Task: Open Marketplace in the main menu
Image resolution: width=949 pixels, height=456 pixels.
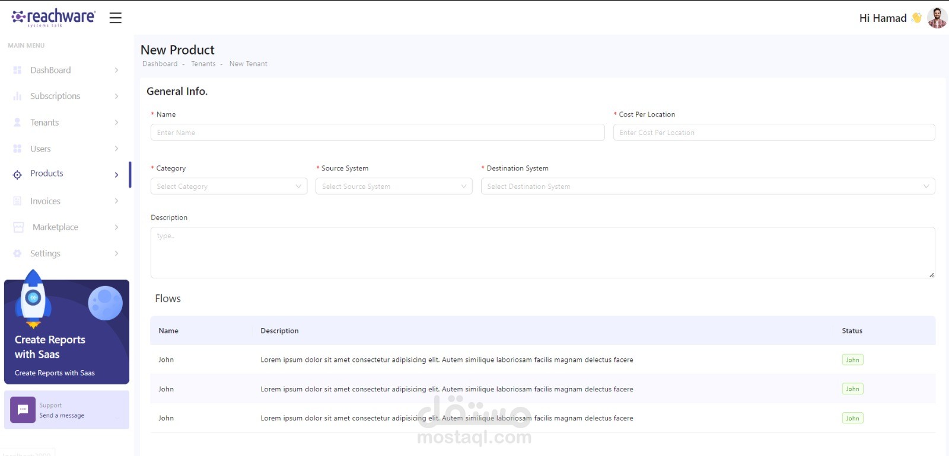Action: 55,227
